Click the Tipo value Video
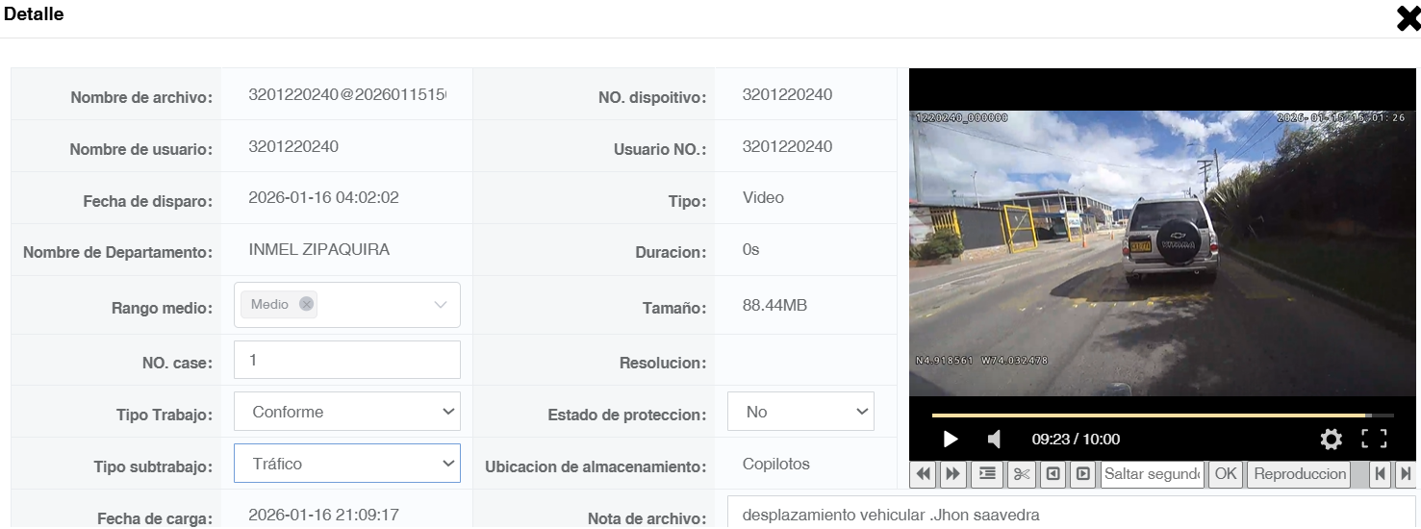 tap(763, 197)
